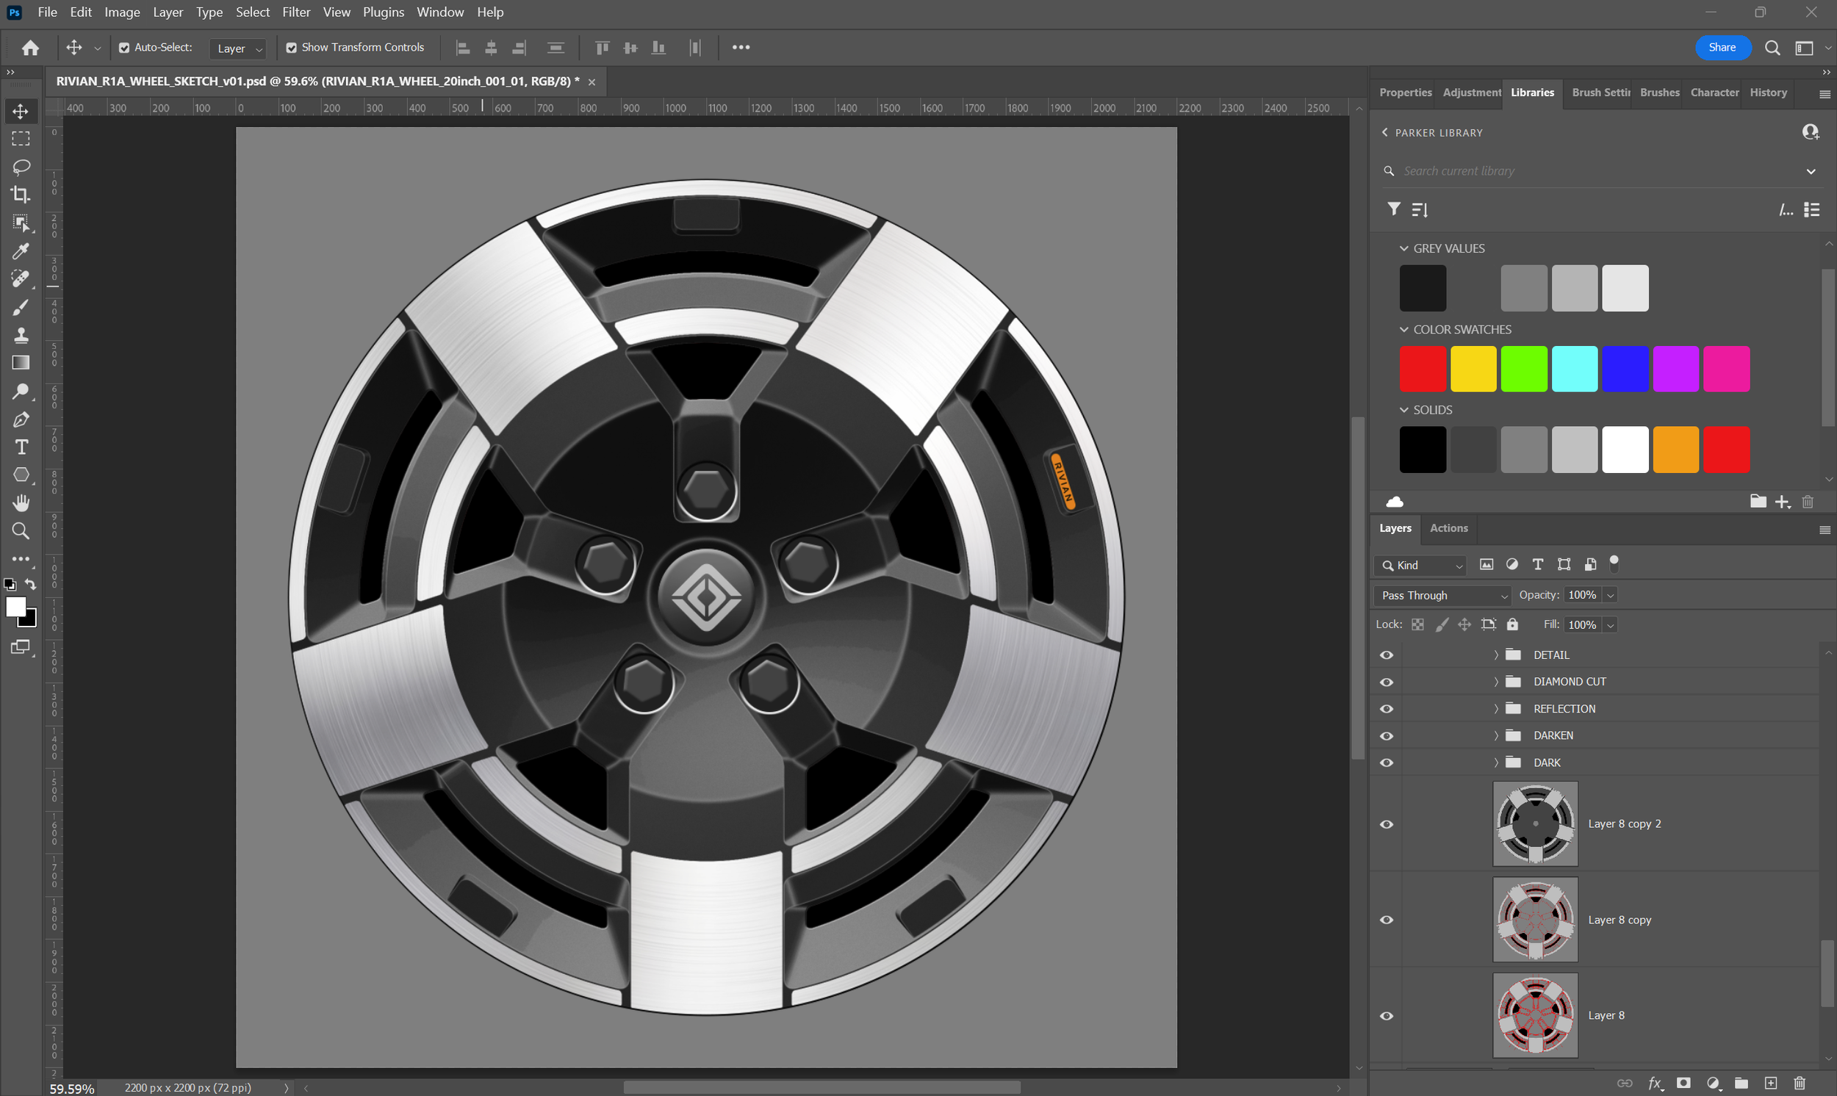The width and height of the screenshot is (1837, 1096).
Task: Pick the red swatch in COLOR SWATCHES
Action: tap(1423, 369)
